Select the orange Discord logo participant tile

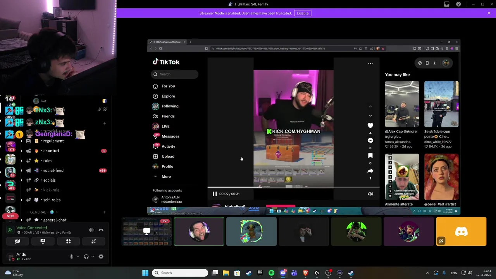point(461,231)
